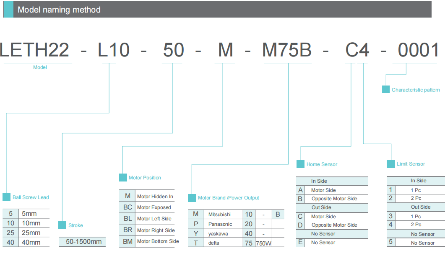Click the Panasonic brand cell

point(220,224)
